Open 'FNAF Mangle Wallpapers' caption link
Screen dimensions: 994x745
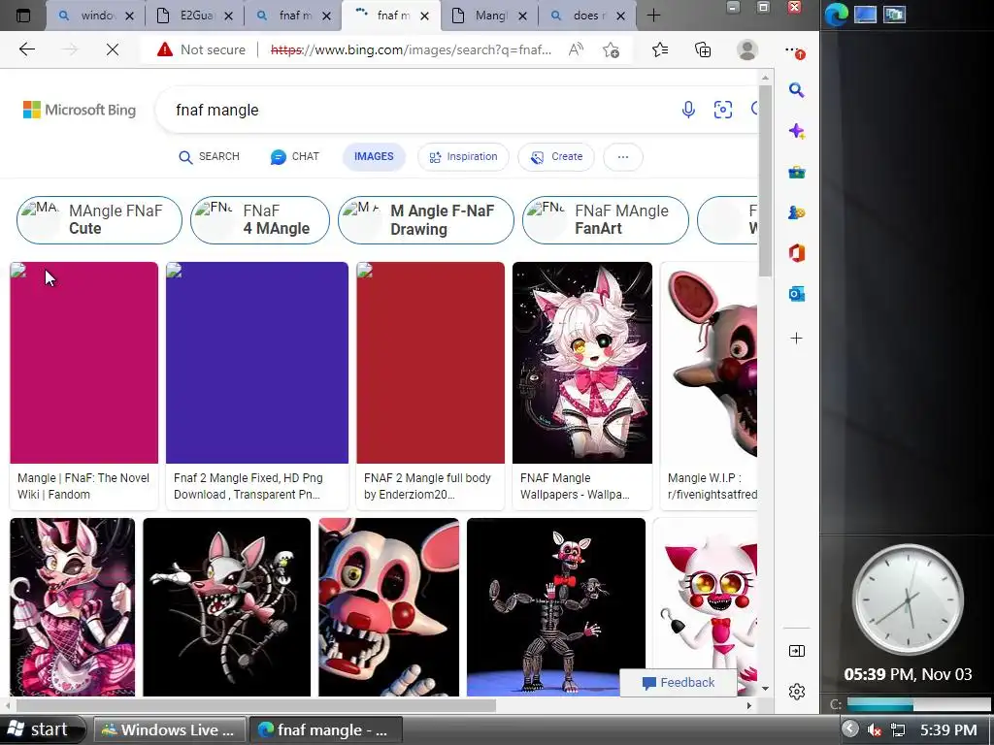(x=575, y=486)
